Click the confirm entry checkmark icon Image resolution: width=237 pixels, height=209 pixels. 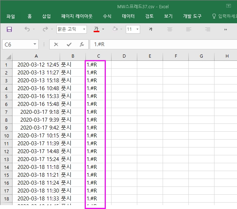pos(69,44)
